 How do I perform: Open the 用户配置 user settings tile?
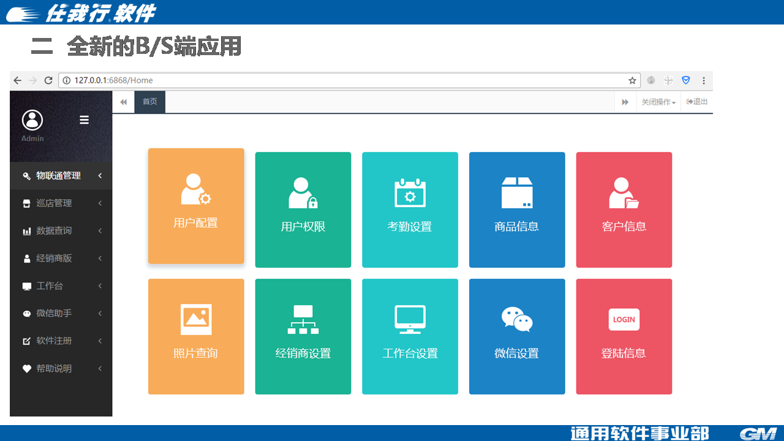click(196, 206)
